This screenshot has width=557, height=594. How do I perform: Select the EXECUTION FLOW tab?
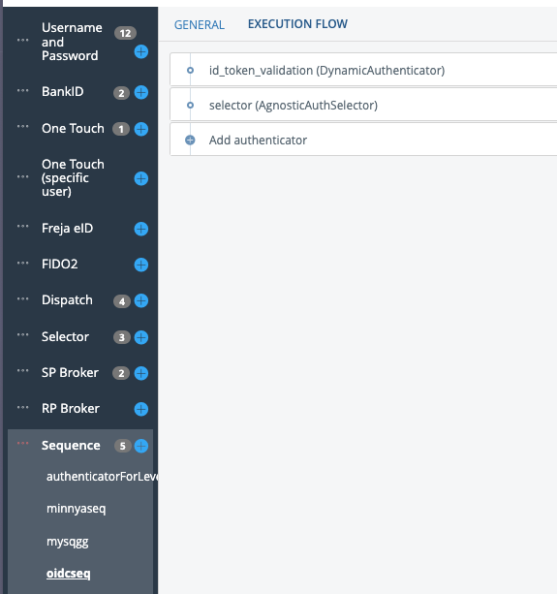click(297, 24)
